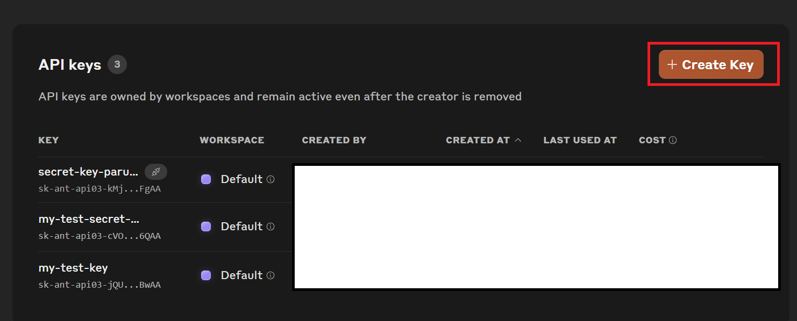Click the Create Key button

point(711,64)
